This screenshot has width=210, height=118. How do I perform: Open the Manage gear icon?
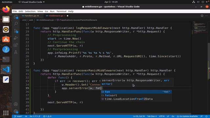[16, 111]
